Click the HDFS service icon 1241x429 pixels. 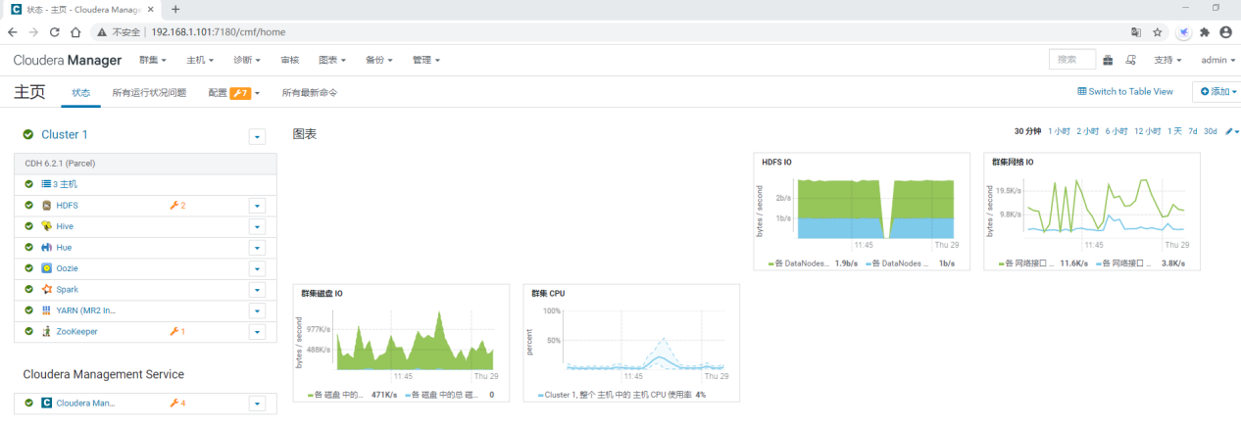(x=46, y=206)
